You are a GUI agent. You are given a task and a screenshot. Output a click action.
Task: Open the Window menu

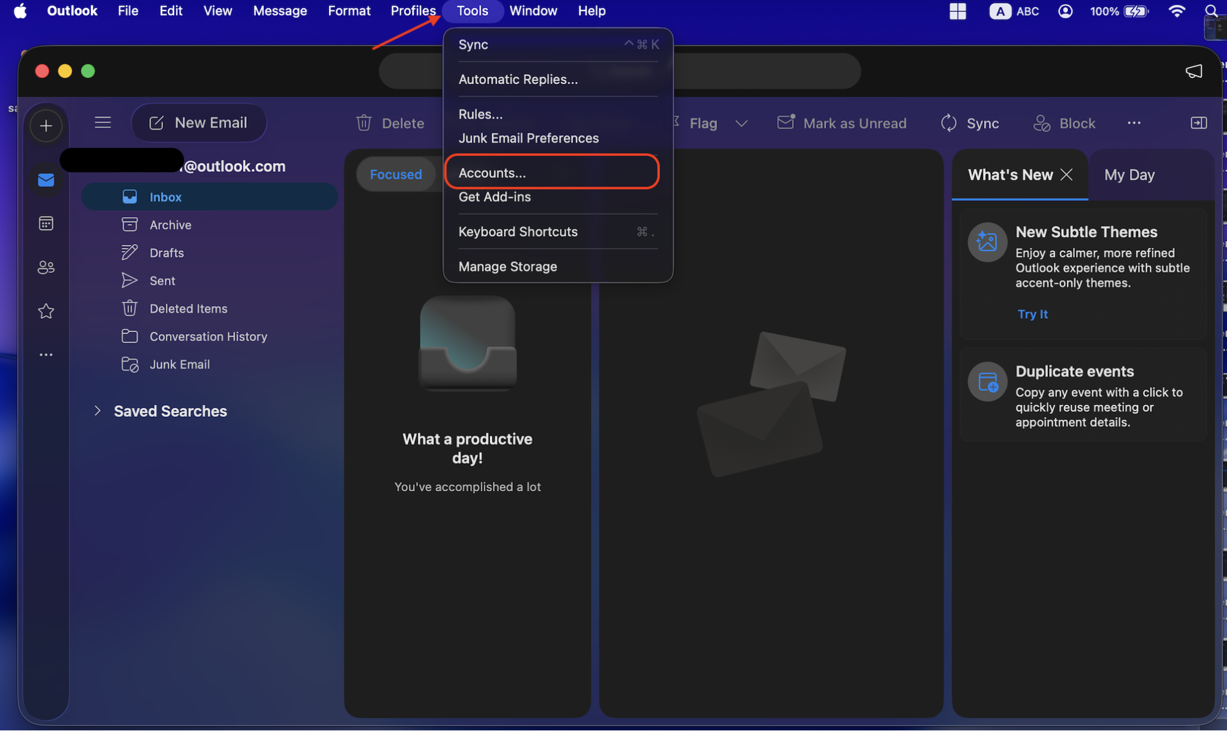[533, 10]
